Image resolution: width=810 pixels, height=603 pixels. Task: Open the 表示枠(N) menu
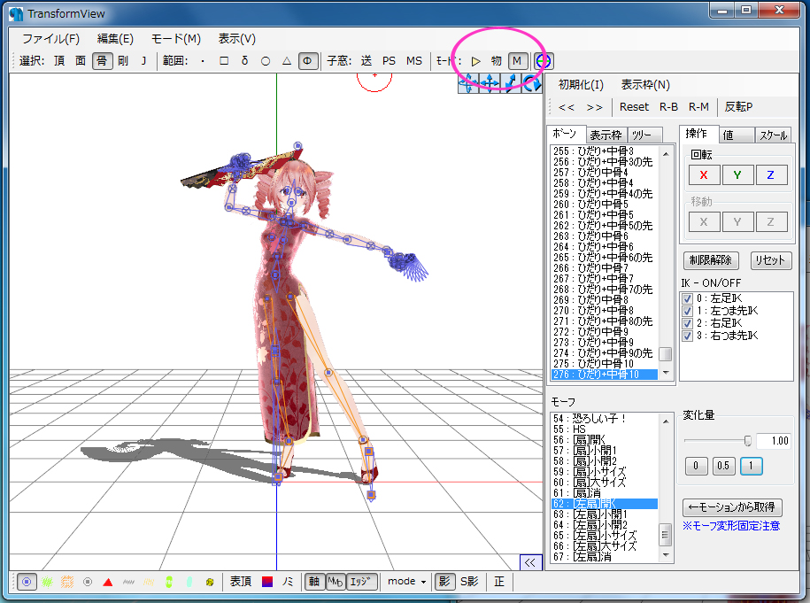tap(645, 85)
